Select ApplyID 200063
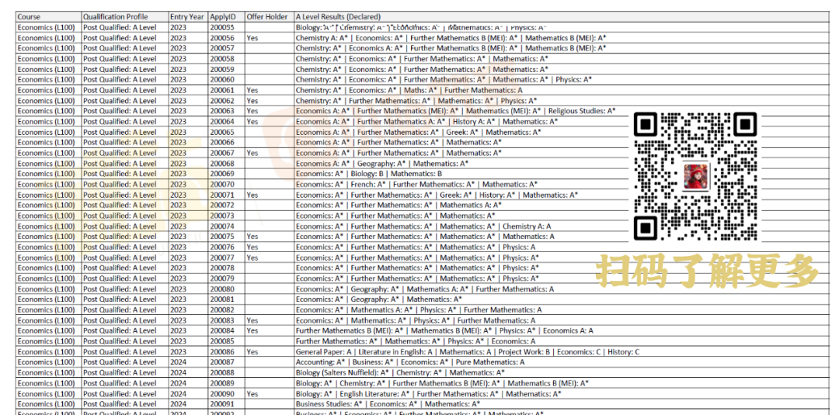 226,111
